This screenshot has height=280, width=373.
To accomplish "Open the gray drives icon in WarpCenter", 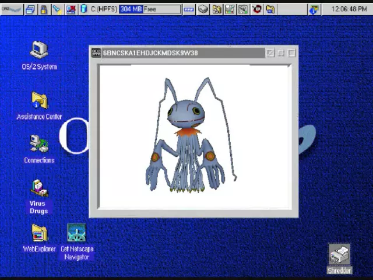I will coord(203,9).
